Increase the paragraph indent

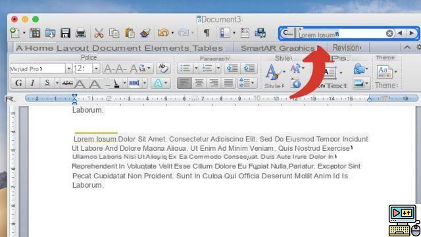(249, 68)
